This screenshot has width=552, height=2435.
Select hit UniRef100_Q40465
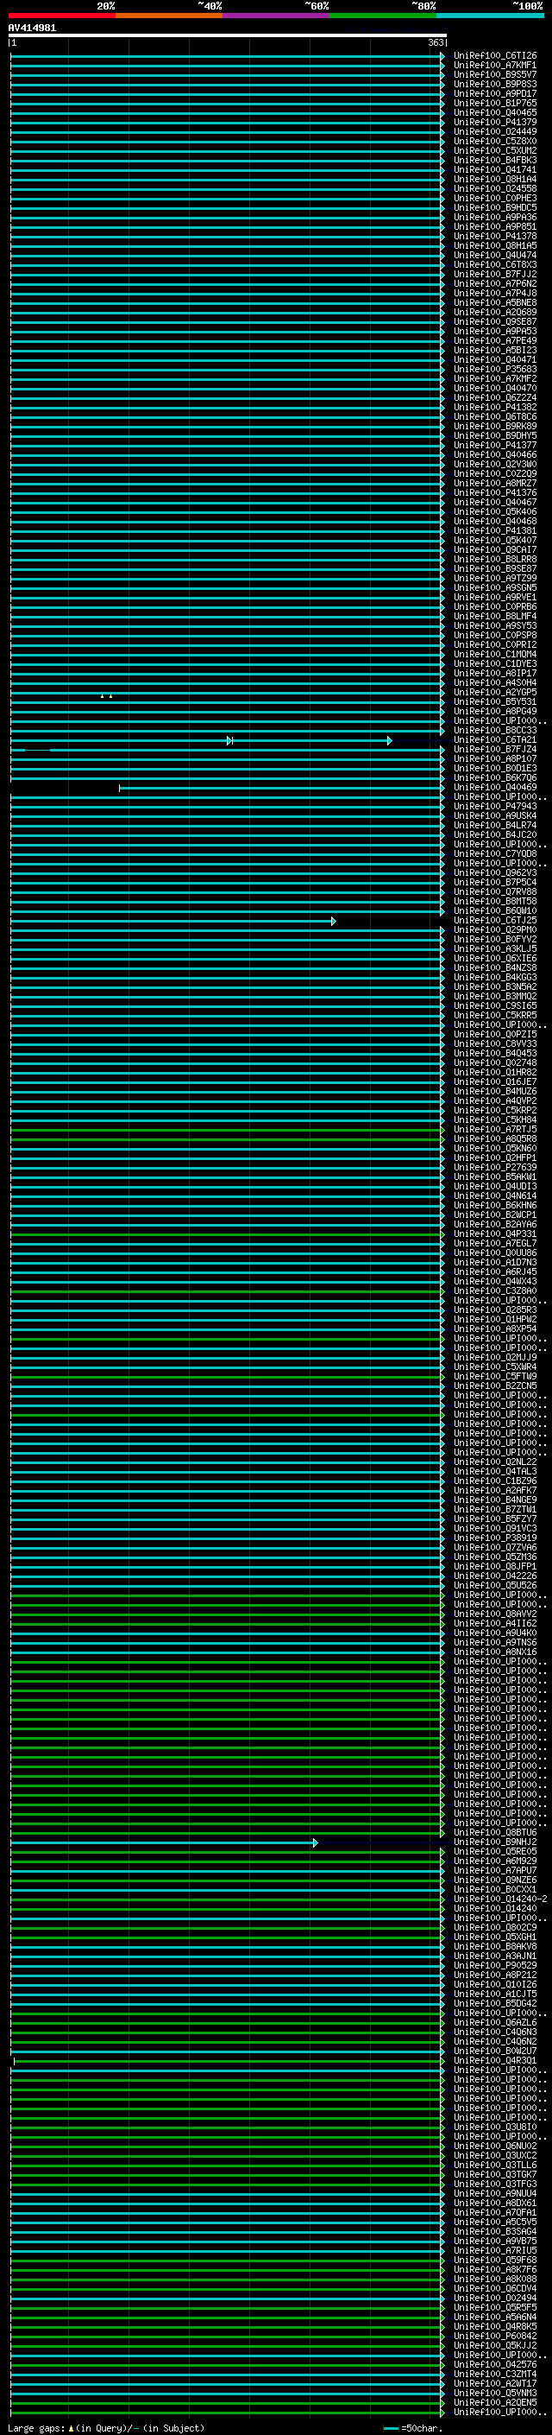click(x=494, y=112)
